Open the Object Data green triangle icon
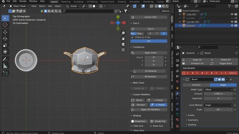 (x=177, y=114)
